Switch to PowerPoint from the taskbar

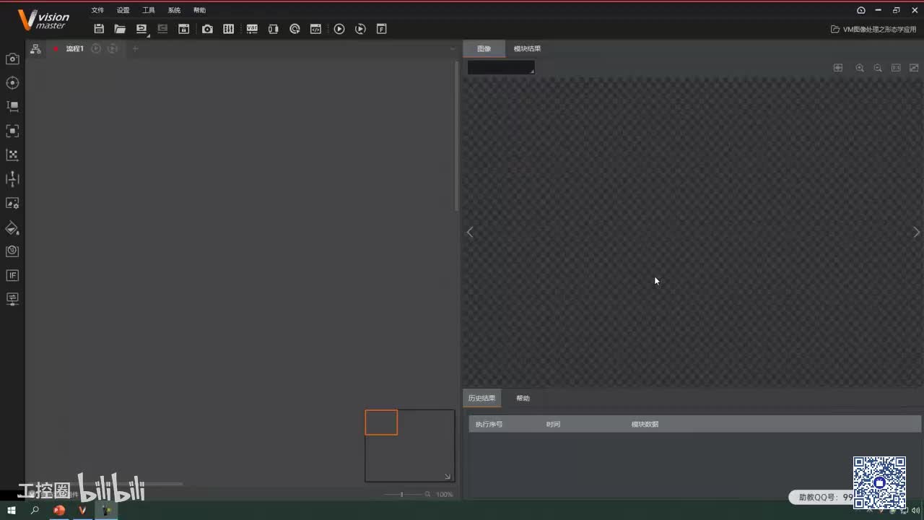(59, 510)
